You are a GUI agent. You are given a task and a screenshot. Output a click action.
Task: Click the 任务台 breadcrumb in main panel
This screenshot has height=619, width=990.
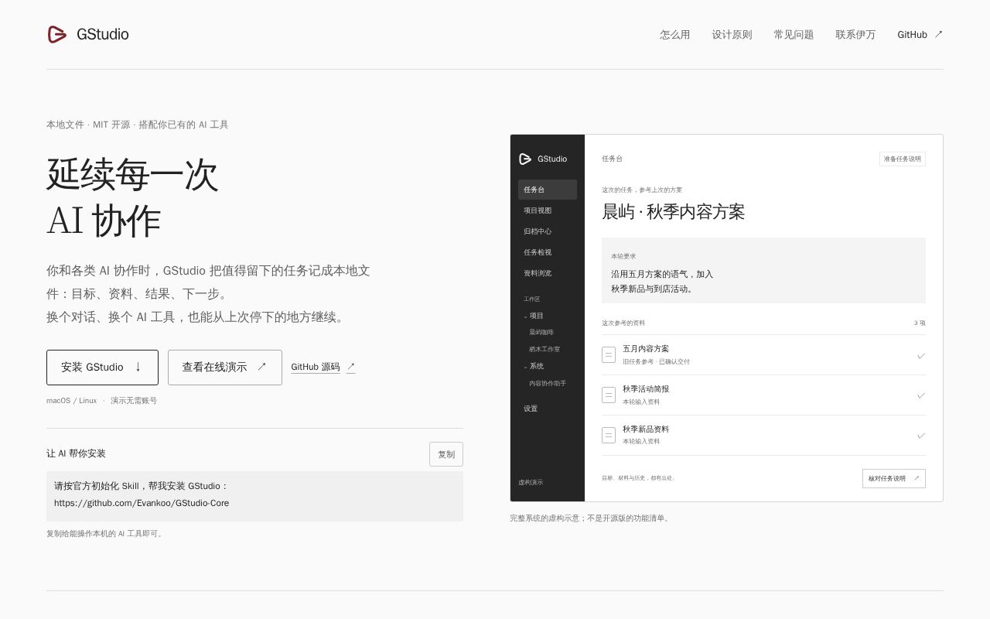(x=612, y=159)
